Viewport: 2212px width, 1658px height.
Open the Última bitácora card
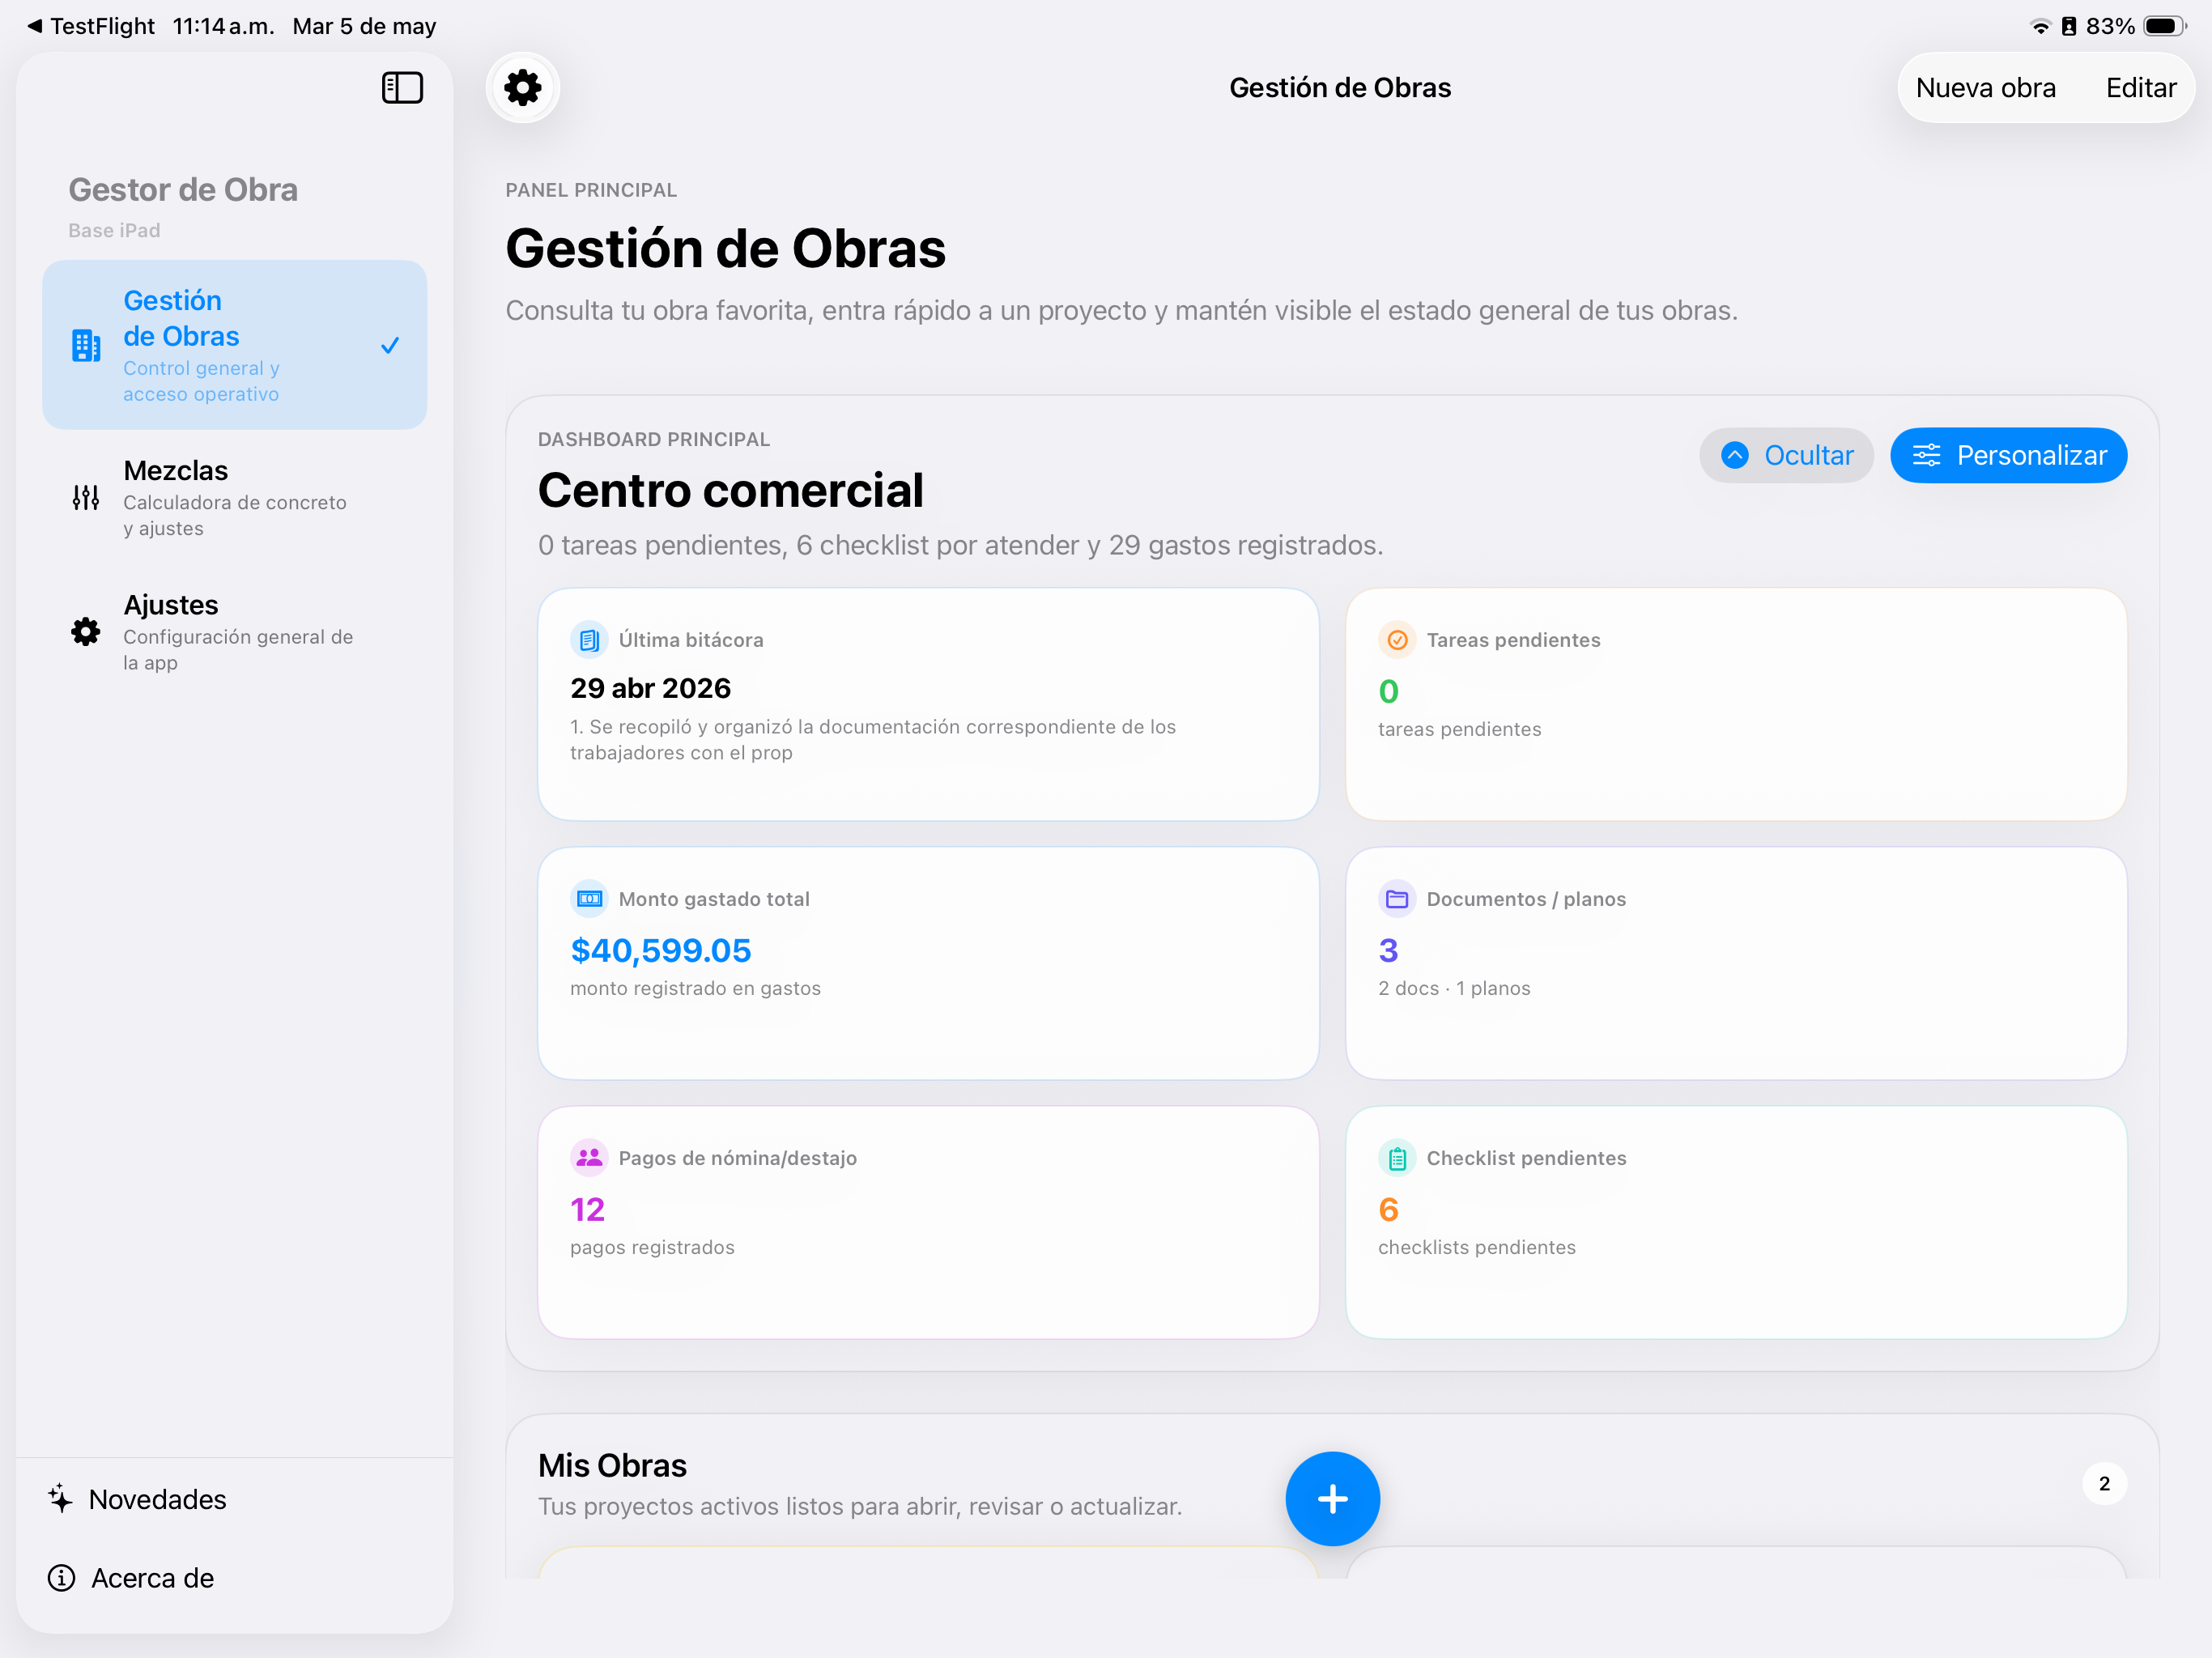pyautogui.click(x=928, y=705)
